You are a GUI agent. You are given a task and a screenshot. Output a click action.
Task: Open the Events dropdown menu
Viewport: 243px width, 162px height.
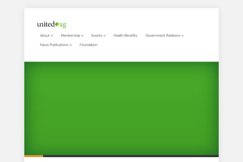point(98,36)
